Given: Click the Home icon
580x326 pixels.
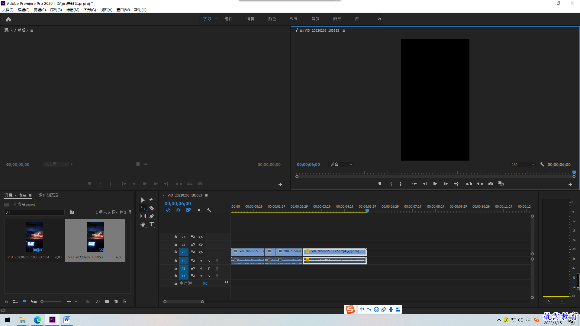Looking at the screenshot, I should pos(8,19).
